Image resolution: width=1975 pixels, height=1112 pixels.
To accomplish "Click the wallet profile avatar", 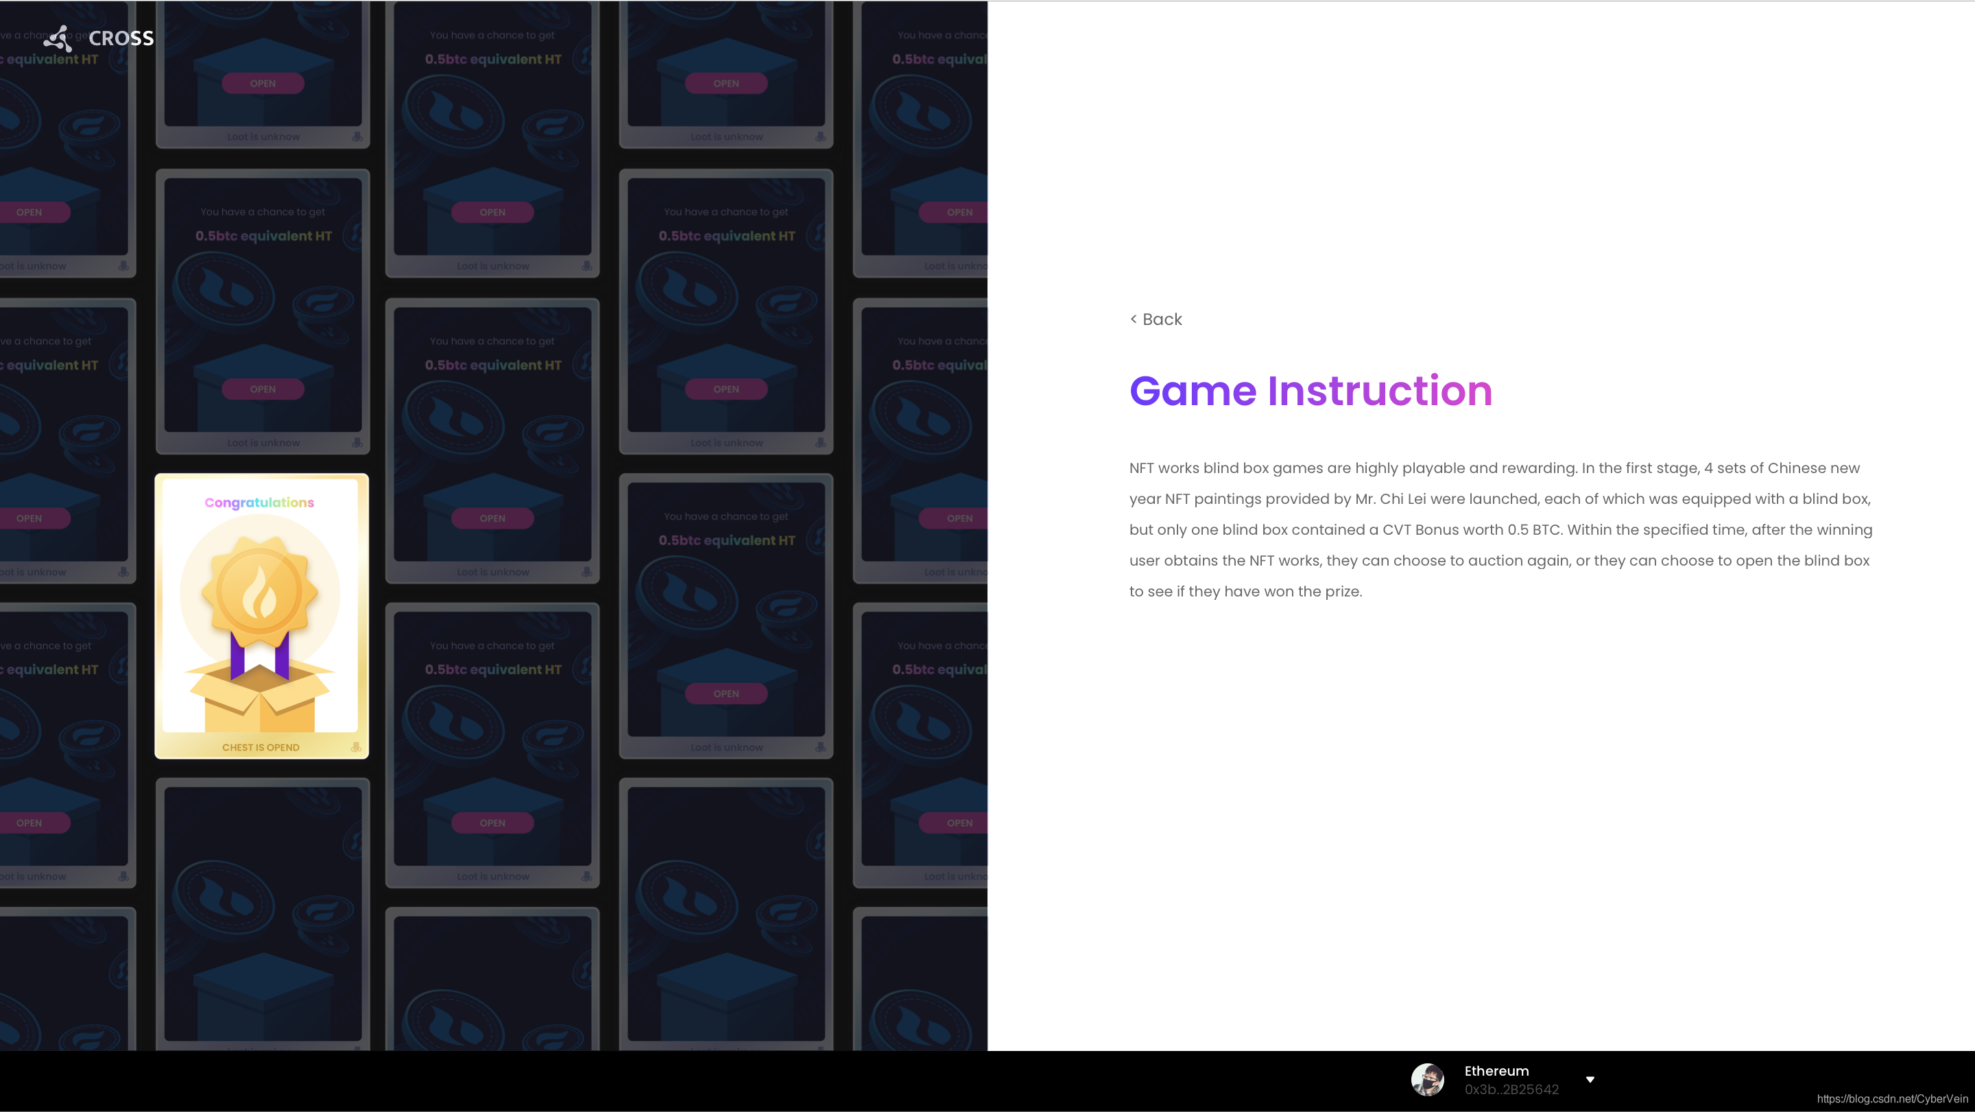I will pyautogui.click(x=1428, y=1079).
